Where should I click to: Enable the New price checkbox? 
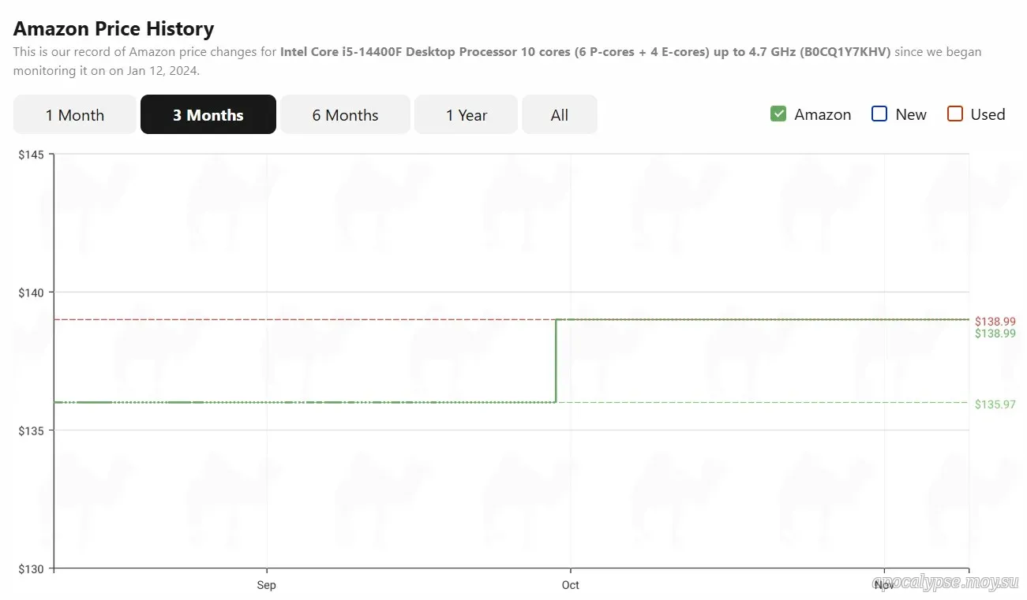879,114
